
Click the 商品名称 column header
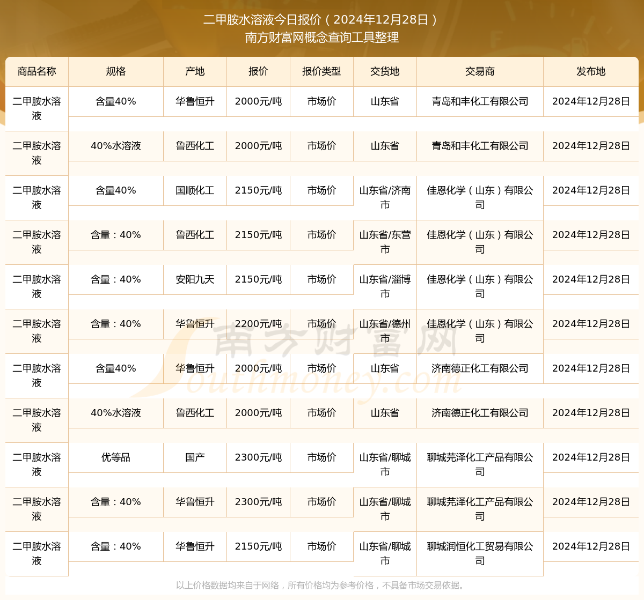(x=36, y=71)
